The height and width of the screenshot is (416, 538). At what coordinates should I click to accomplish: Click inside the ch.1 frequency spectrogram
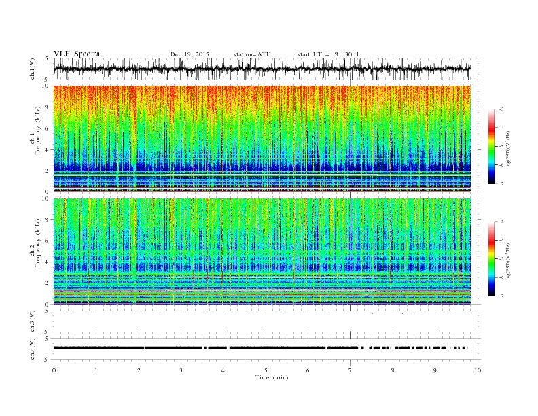262,139
